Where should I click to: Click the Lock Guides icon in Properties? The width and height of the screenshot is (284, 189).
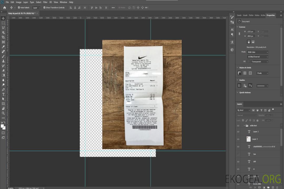pos(245,86)
